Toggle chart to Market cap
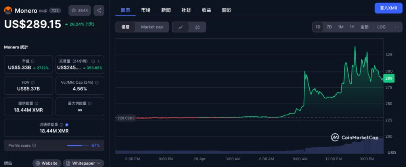406x167 pixels. click(x=151, y=27)
